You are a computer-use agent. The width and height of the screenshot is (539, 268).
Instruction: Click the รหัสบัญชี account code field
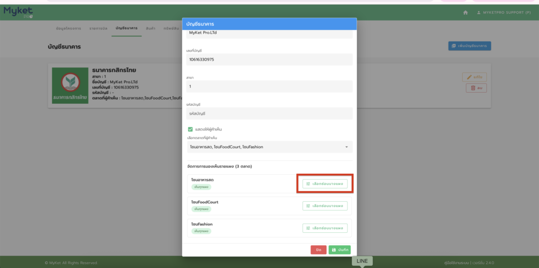click(269, 113)
